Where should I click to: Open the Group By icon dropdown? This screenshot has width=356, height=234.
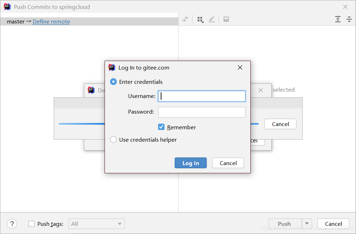pyautogui.click(x=200, y=20)
